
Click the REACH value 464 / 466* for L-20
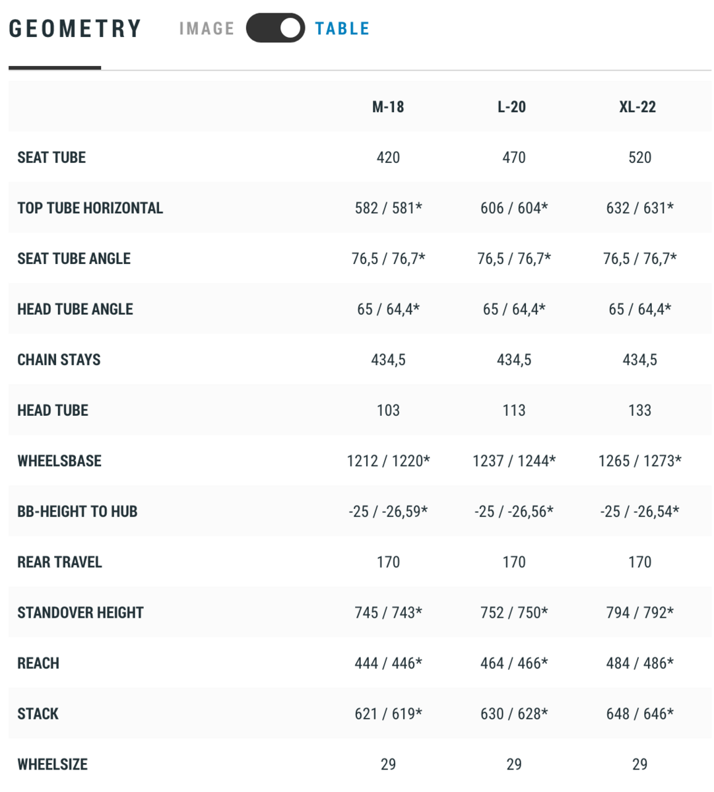click(514, 663)
